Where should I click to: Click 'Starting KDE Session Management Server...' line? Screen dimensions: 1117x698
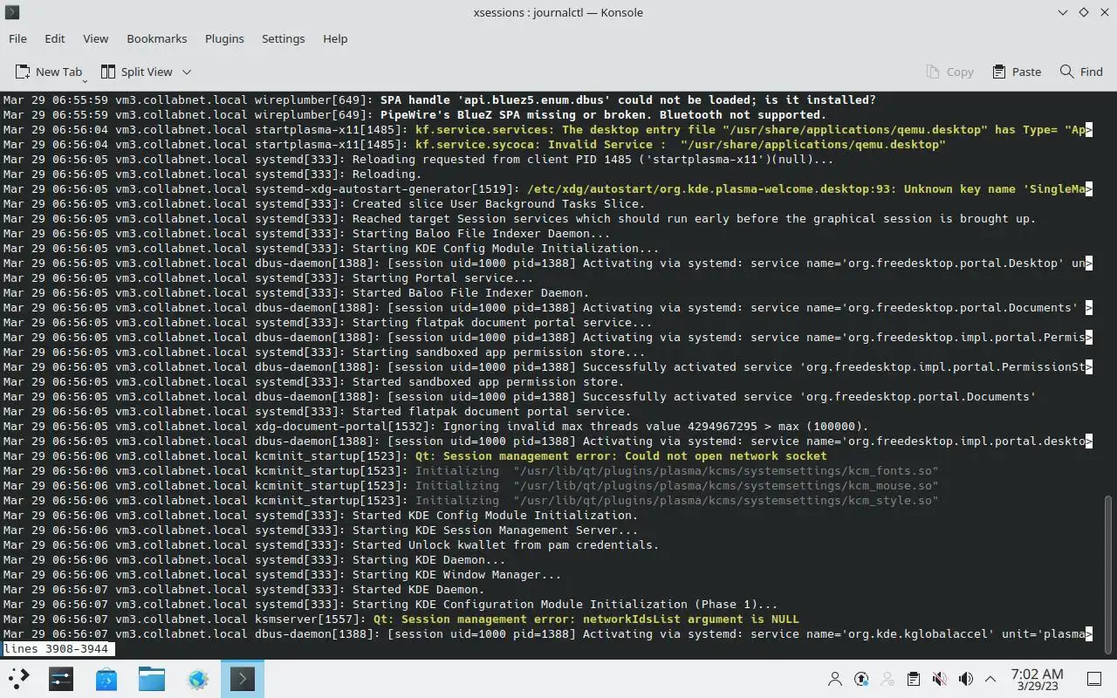click(320, 530)
